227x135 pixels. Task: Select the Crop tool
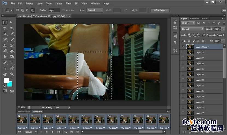click(5, 34)
